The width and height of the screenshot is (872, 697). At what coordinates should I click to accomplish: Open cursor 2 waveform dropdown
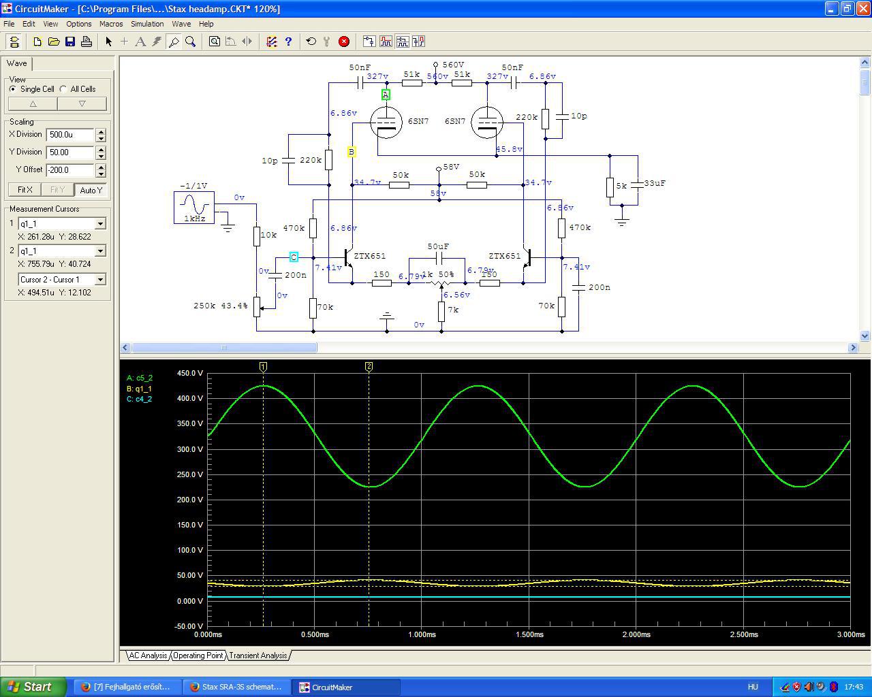click(100, 251)
